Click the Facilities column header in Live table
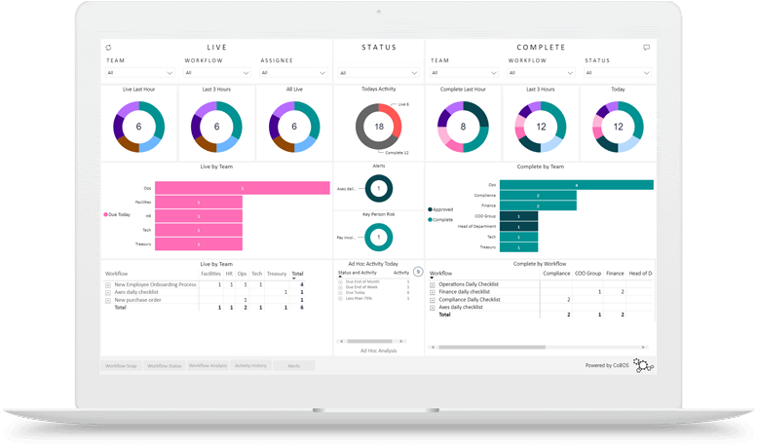758x446 pixels. [x=210, y=274]
